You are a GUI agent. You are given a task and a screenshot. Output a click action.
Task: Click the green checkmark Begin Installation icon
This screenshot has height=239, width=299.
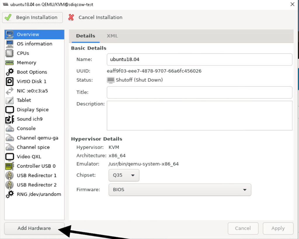[x=8, y=17]
